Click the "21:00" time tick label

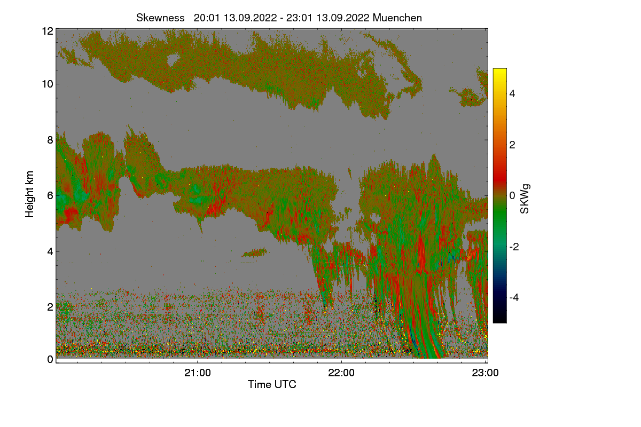point(198,373)
